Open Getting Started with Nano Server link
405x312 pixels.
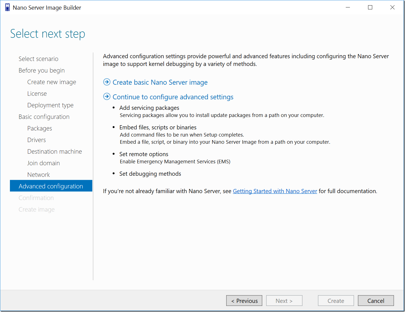(x=275, y=191)
